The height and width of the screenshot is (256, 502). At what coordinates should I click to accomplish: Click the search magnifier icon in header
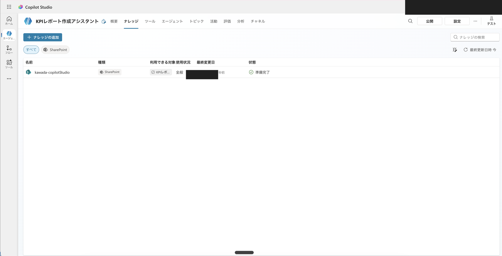(410, 21)
